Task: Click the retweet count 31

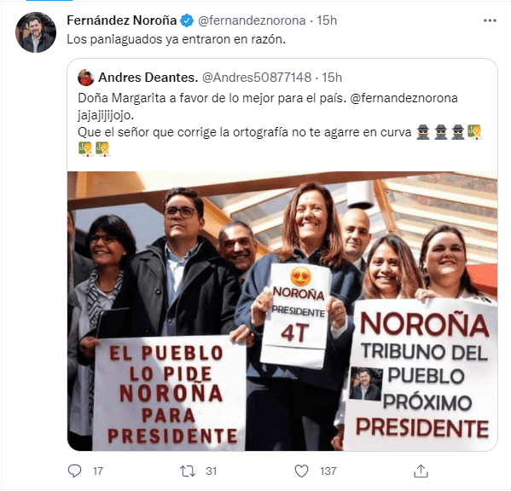Action: point(212,471)
